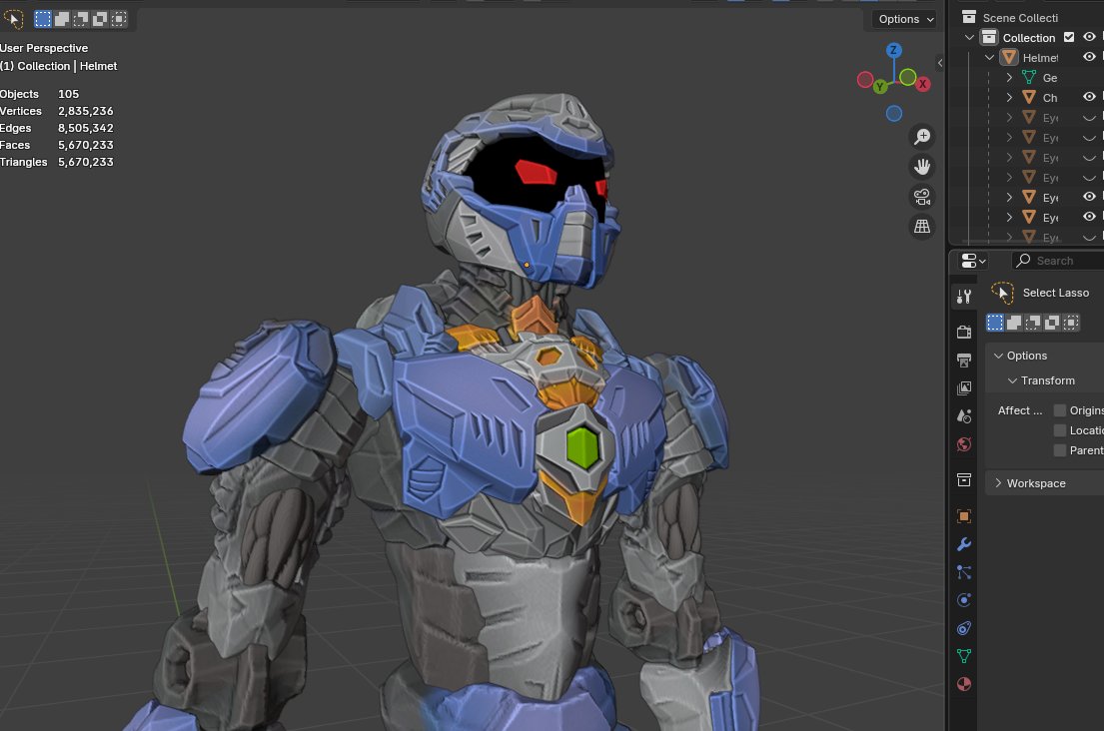Open the Physics properties tab
Screen dimensions: 1104x731
pyautogui.click(x=964, y=600)
